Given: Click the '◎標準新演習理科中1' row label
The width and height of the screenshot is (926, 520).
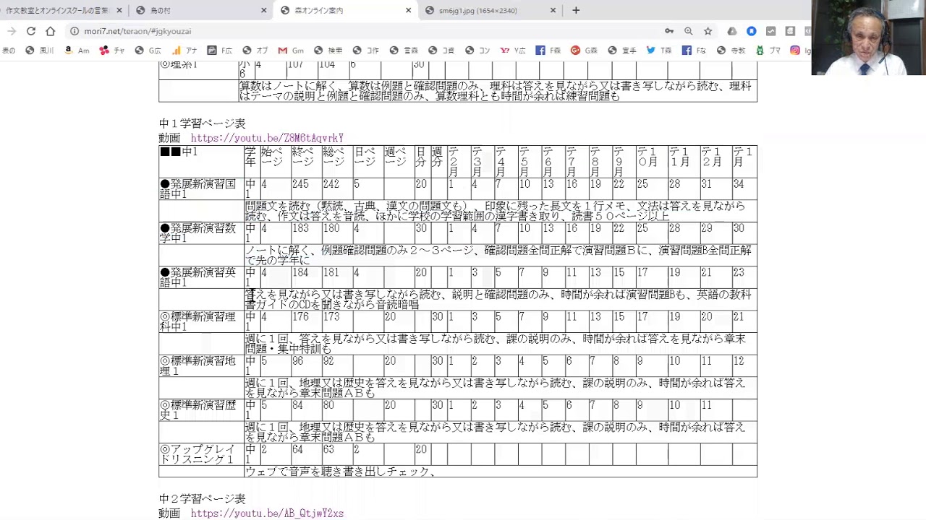Looking at the screenshot, I should pyautogui.click(x=198, y=321).
